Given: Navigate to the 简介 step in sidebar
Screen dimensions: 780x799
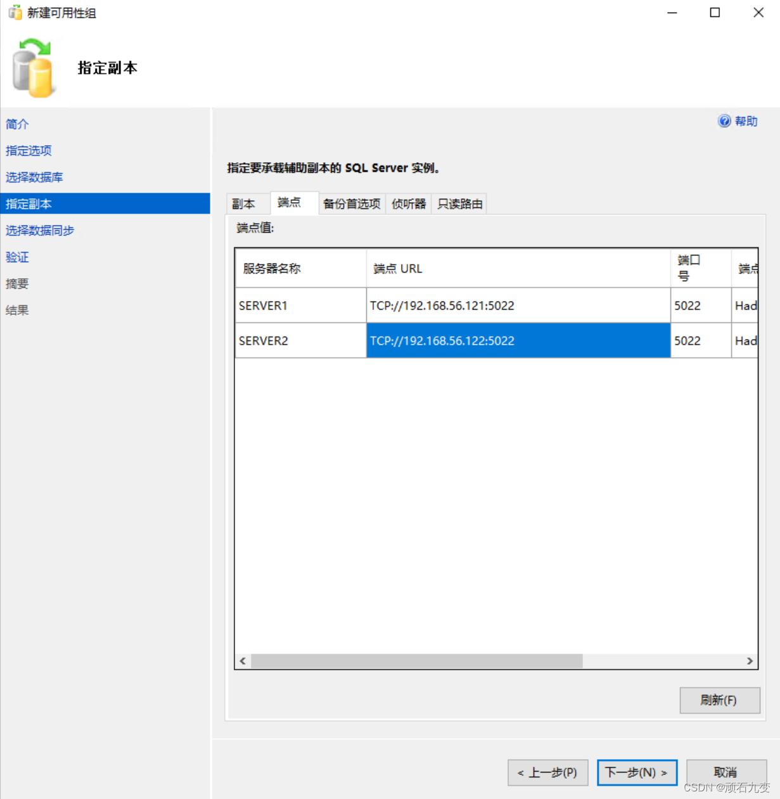Looking at the screenshot, I should (17, 124).
